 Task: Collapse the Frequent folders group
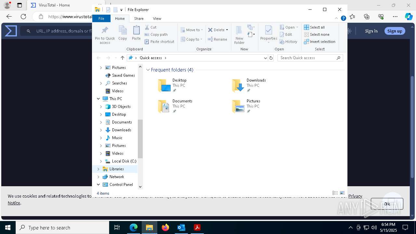point(148,70)
